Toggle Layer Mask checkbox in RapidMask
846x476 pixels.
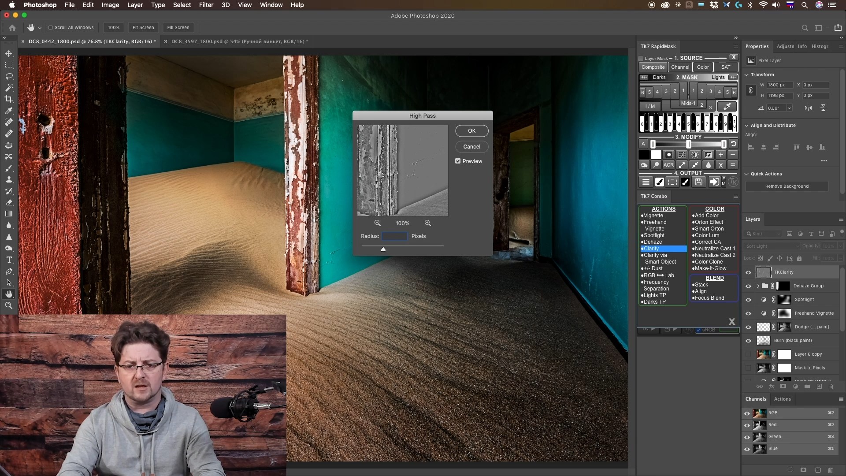[641, 58]
